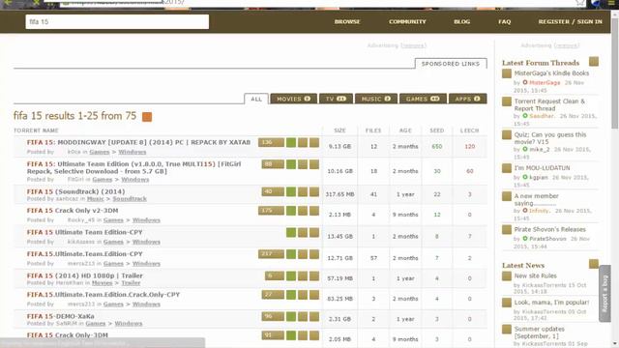Sort results by the SIZE column

339,130
